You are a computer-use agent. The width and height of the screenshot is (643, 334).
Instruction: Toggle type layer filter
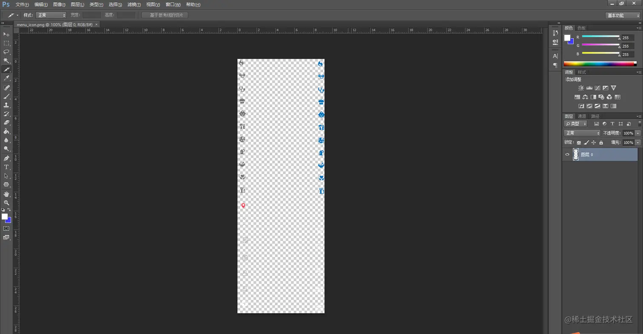point(612,124)
